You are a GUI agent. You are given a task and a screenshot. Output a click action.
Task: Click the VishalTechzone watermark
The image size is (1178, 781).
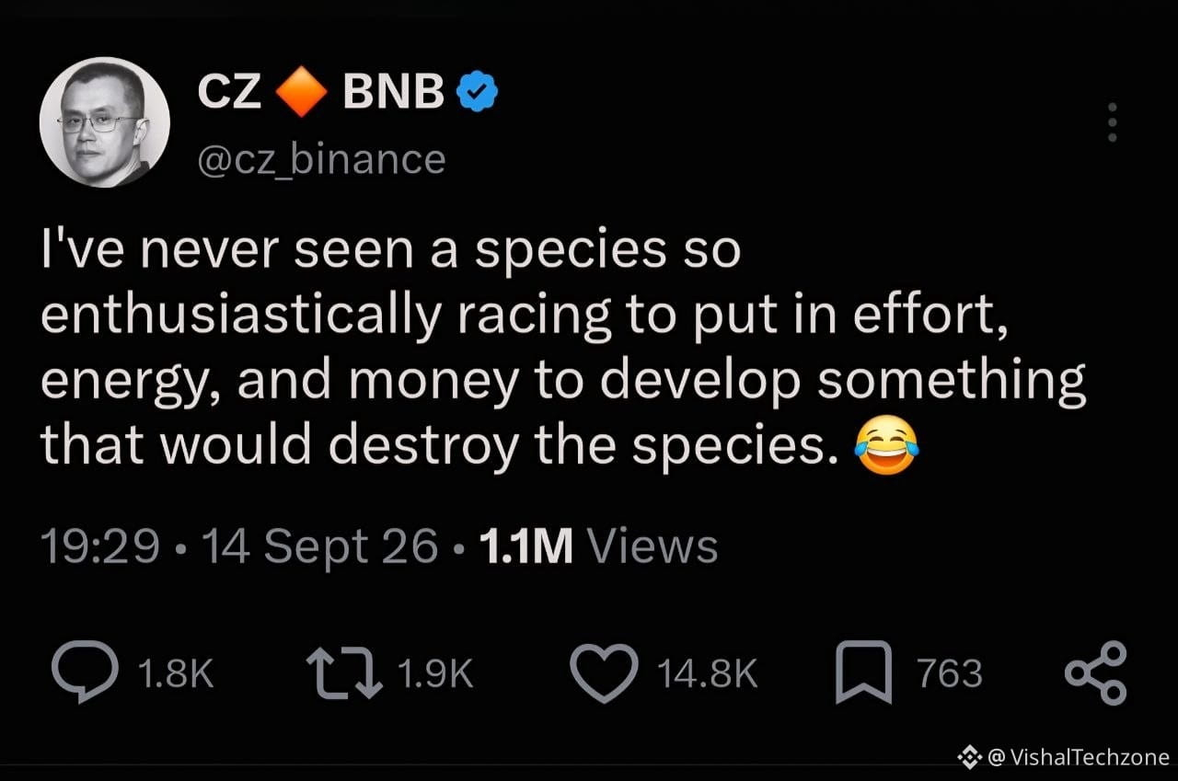click(x=1064, y=757)
